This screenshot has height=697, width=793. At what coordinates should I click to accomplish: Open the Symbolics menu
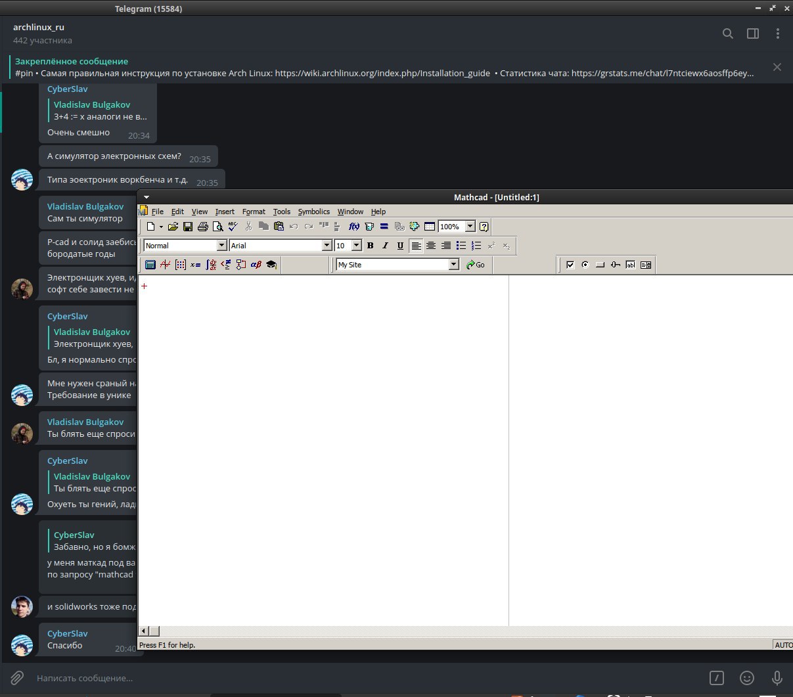pos(314,212)
